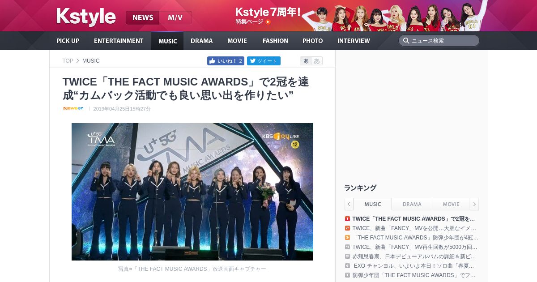537x282 pixels.
Task: Switch to ranking DRAMA tab
Action: pos(412,204)
